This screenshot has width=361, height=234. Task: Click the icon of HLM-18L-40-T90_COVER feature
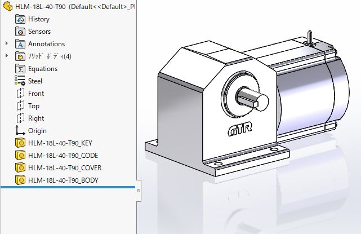coord(20,167)
